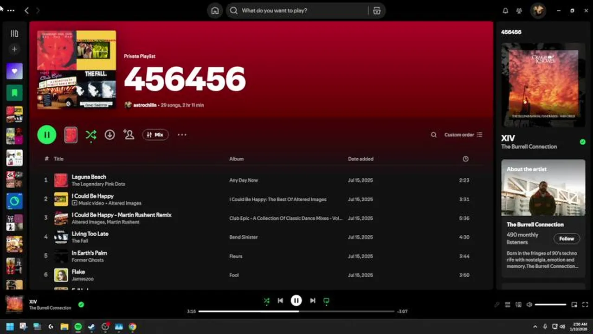
Task: Open the Queue icon
Action: coord(508,305)
